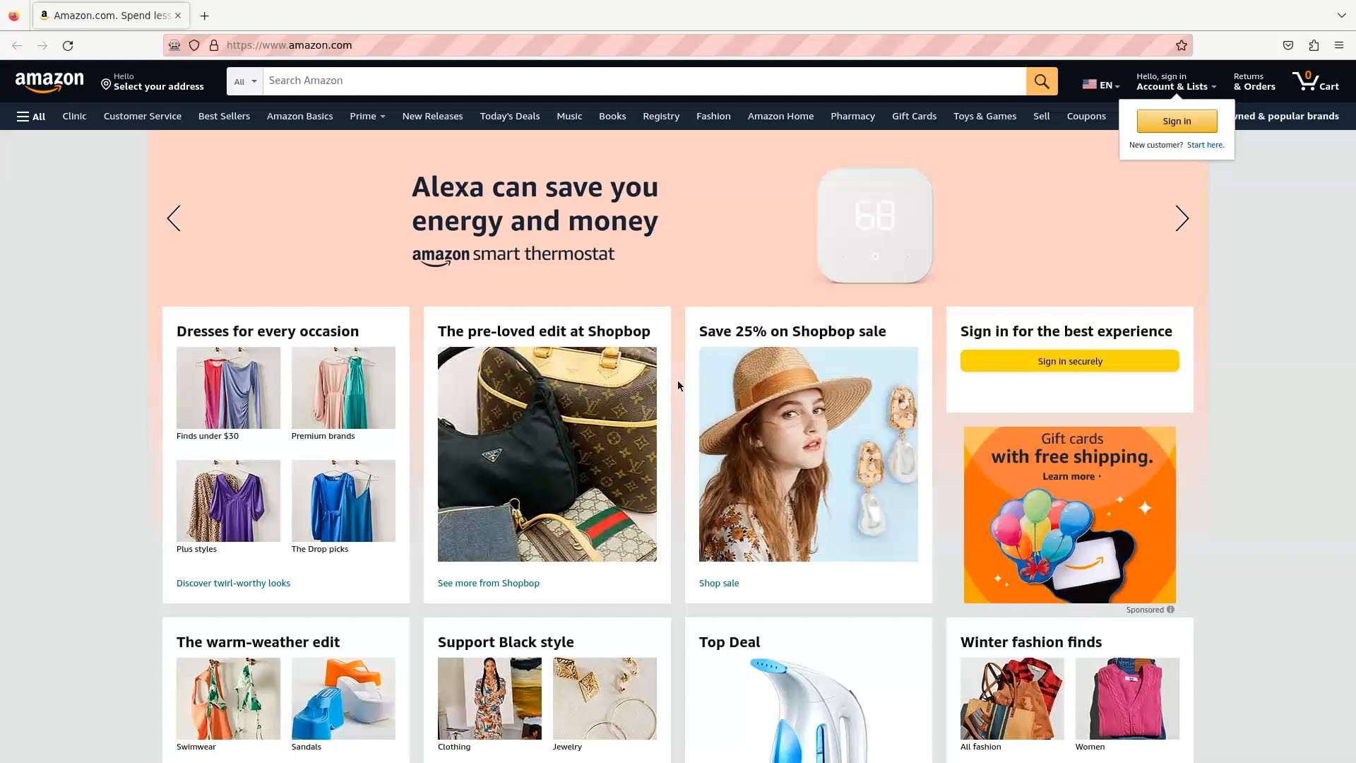Expand the All search category dropdown
1356x763 pixels.
(x=245, y=81)
